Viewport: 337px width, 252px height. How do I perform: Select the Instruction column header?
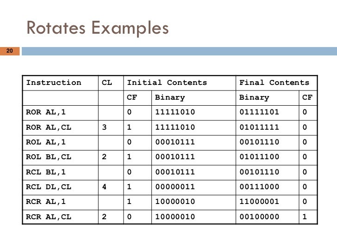point(60,83)
